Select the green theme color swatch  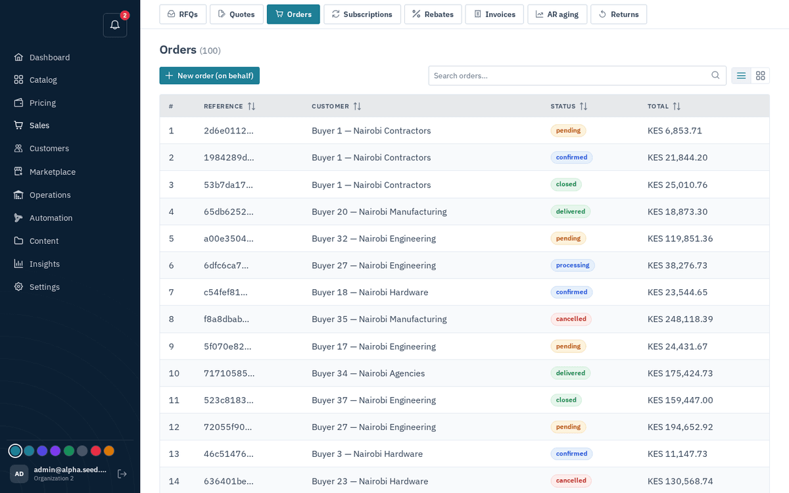[69, 451]
